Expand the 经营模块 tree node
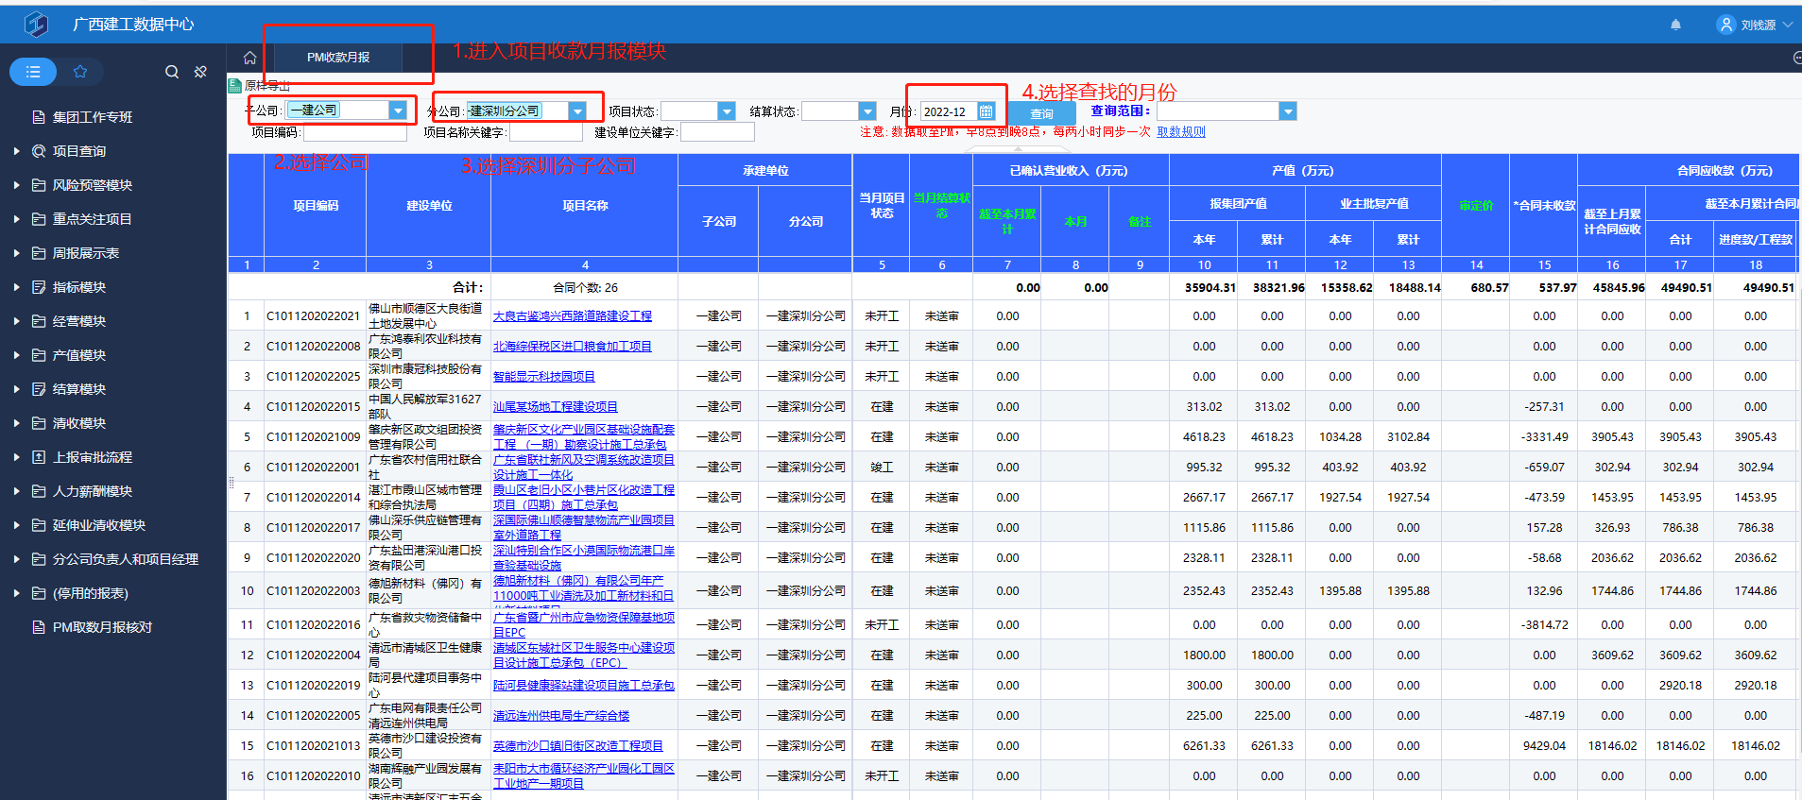This screenshot has height=800, width=1802. pos(16,321)
